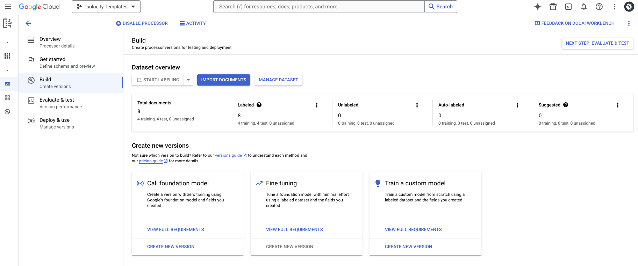Open the Deploy & use section
The image size is (638, 266).
(x=55, y=123)
